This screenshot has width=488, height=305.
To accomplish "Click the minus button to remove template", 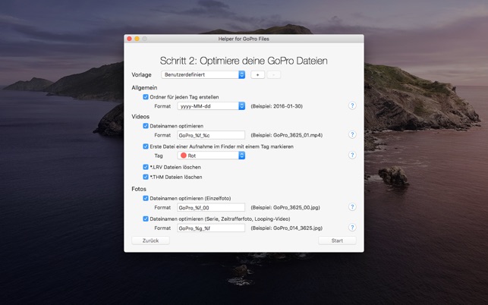I will point(274,74).
